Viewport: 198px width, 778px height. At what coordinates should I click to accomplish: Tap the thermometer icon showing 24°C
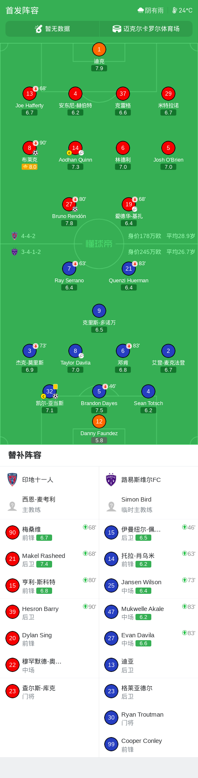click(175, 10)
